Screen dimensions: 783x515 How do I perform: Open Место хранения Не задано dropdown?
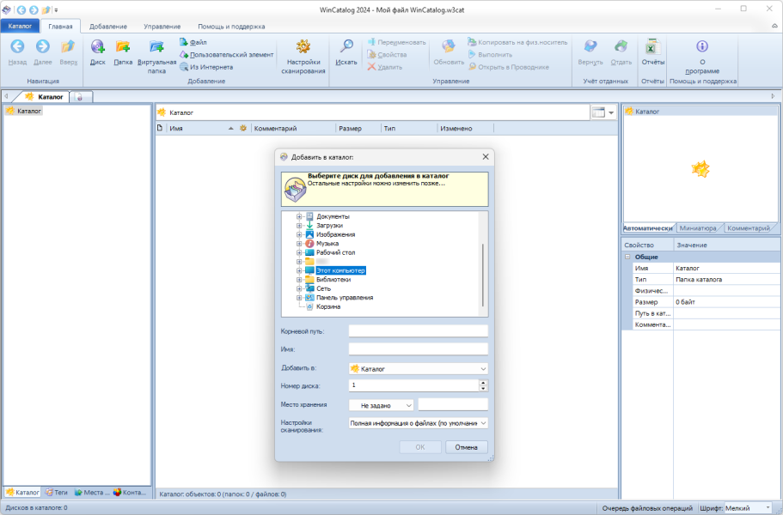point(382,405)
